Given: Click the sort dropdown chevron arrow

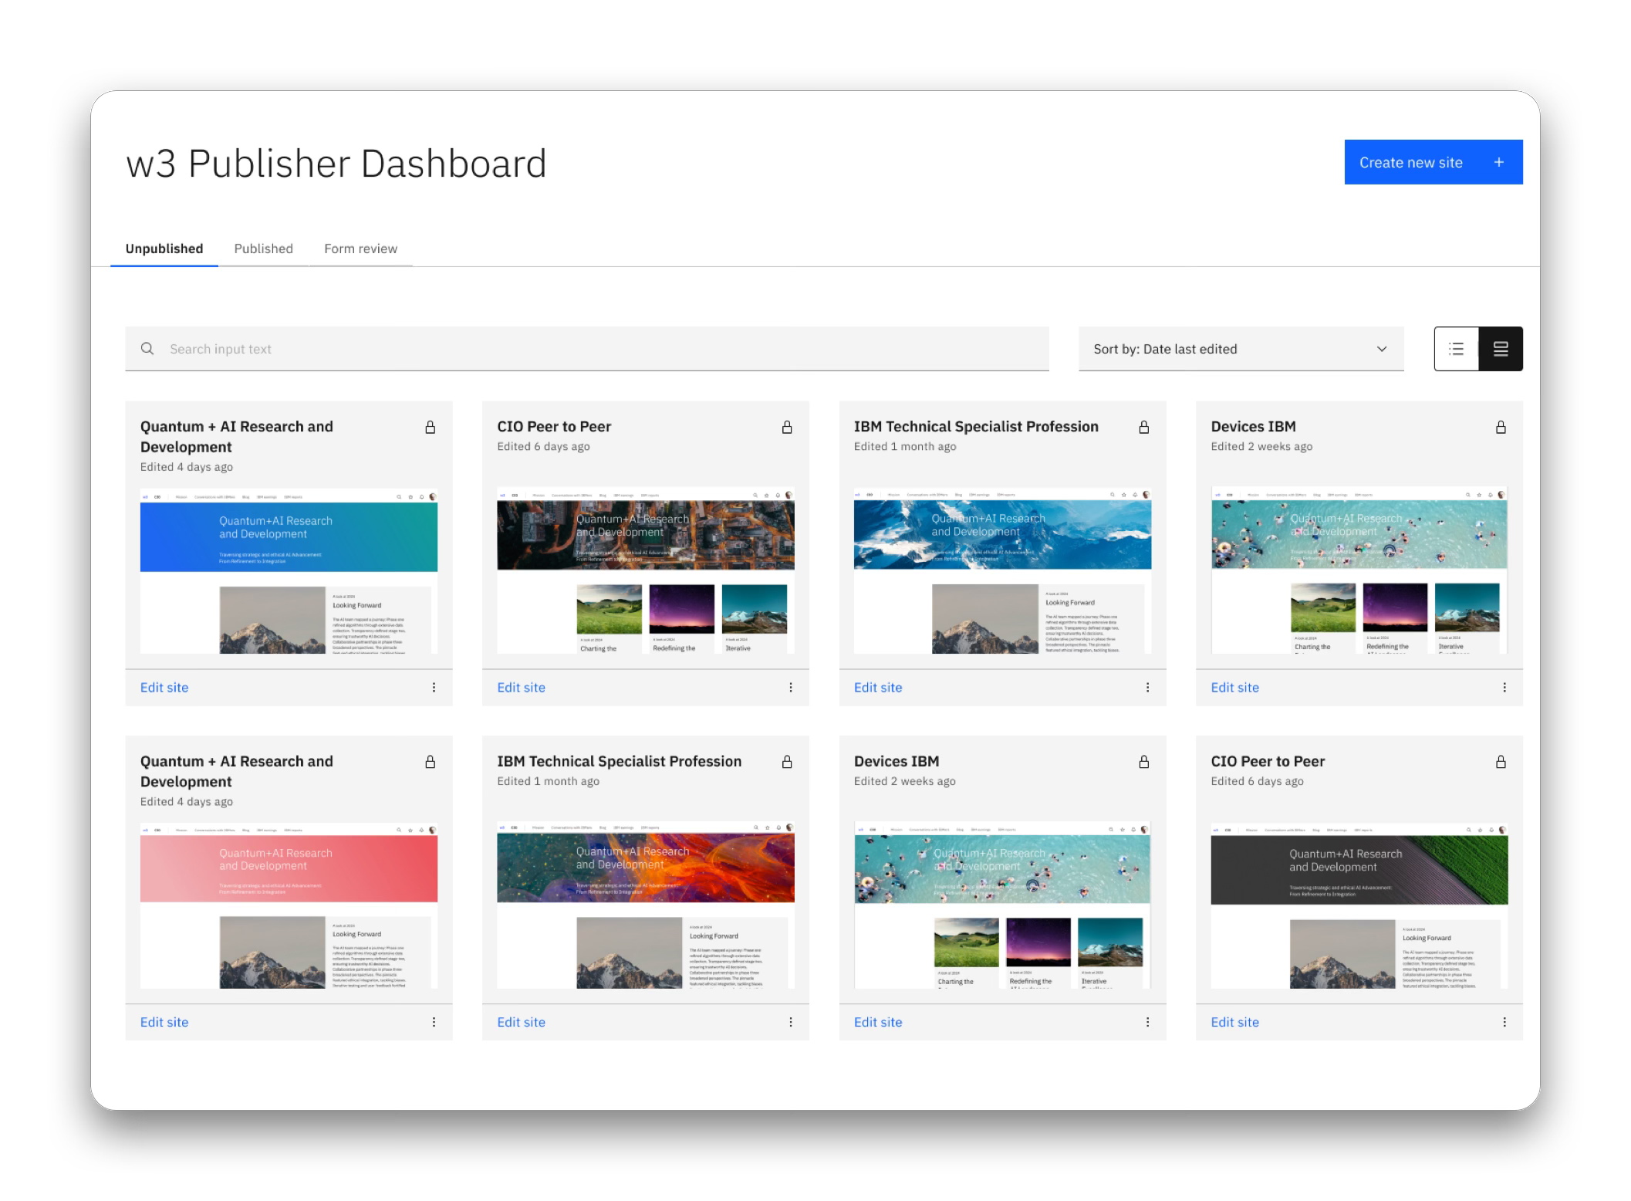Looking at the screenshot, I should pyautogui.click(x=1382, y=349).
